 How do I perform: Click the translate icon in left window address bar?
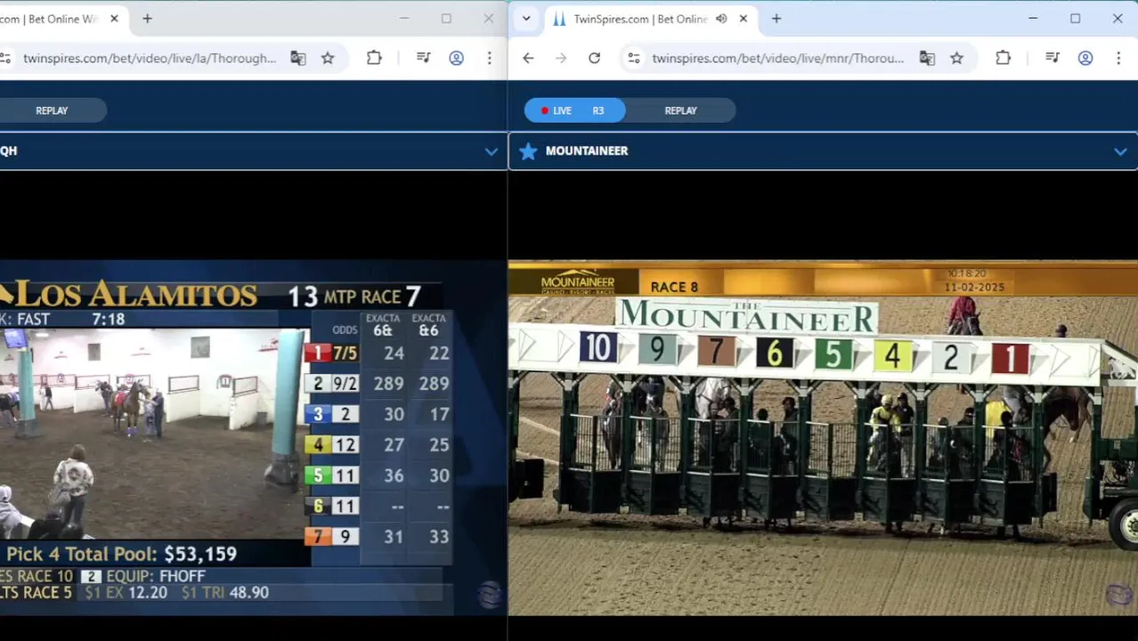[297, 58]
